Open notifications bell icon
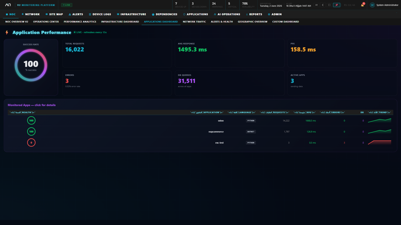Viewport: 401px width, 225px height. [x=362, y=5]
